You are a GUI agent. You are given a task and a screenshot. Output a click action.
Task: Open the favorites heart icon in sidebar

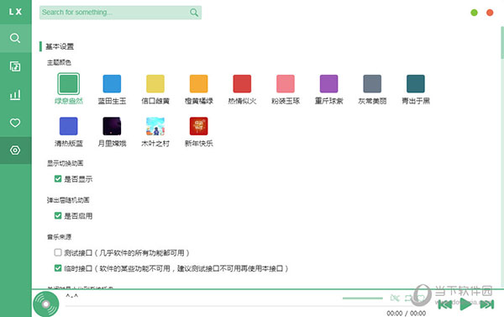pos(15,123)
